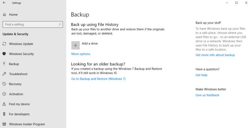
Task: Click the Home icon in the sidebar
Action: tap(4, 15)
